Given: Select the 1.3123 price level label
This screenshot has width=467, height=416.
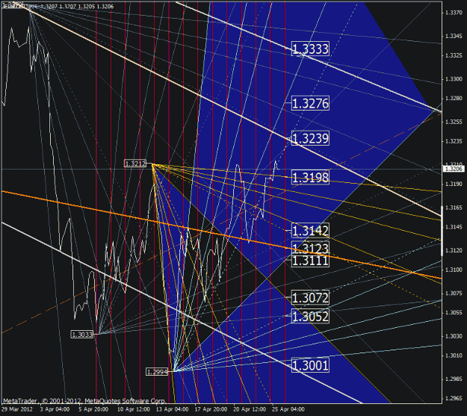Looking at the screenshot, I should (310, 247).
